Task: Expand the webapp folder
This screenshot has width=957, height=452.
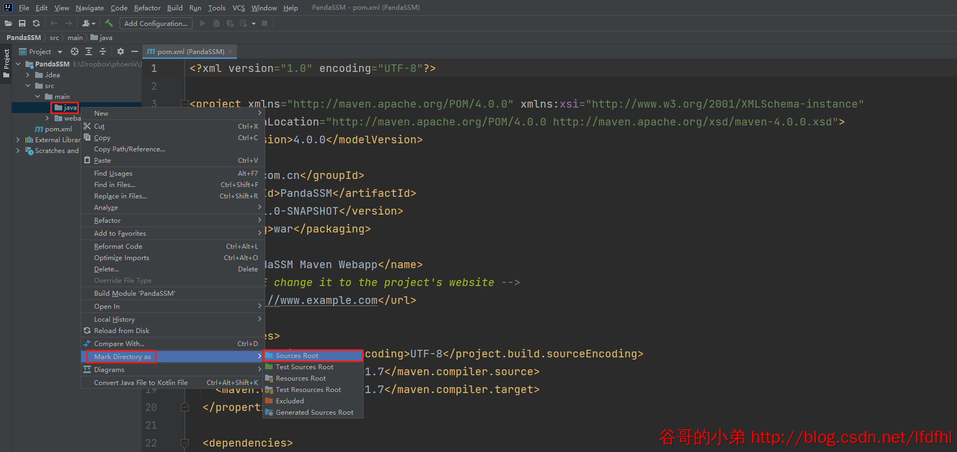Action: [48, 118]
